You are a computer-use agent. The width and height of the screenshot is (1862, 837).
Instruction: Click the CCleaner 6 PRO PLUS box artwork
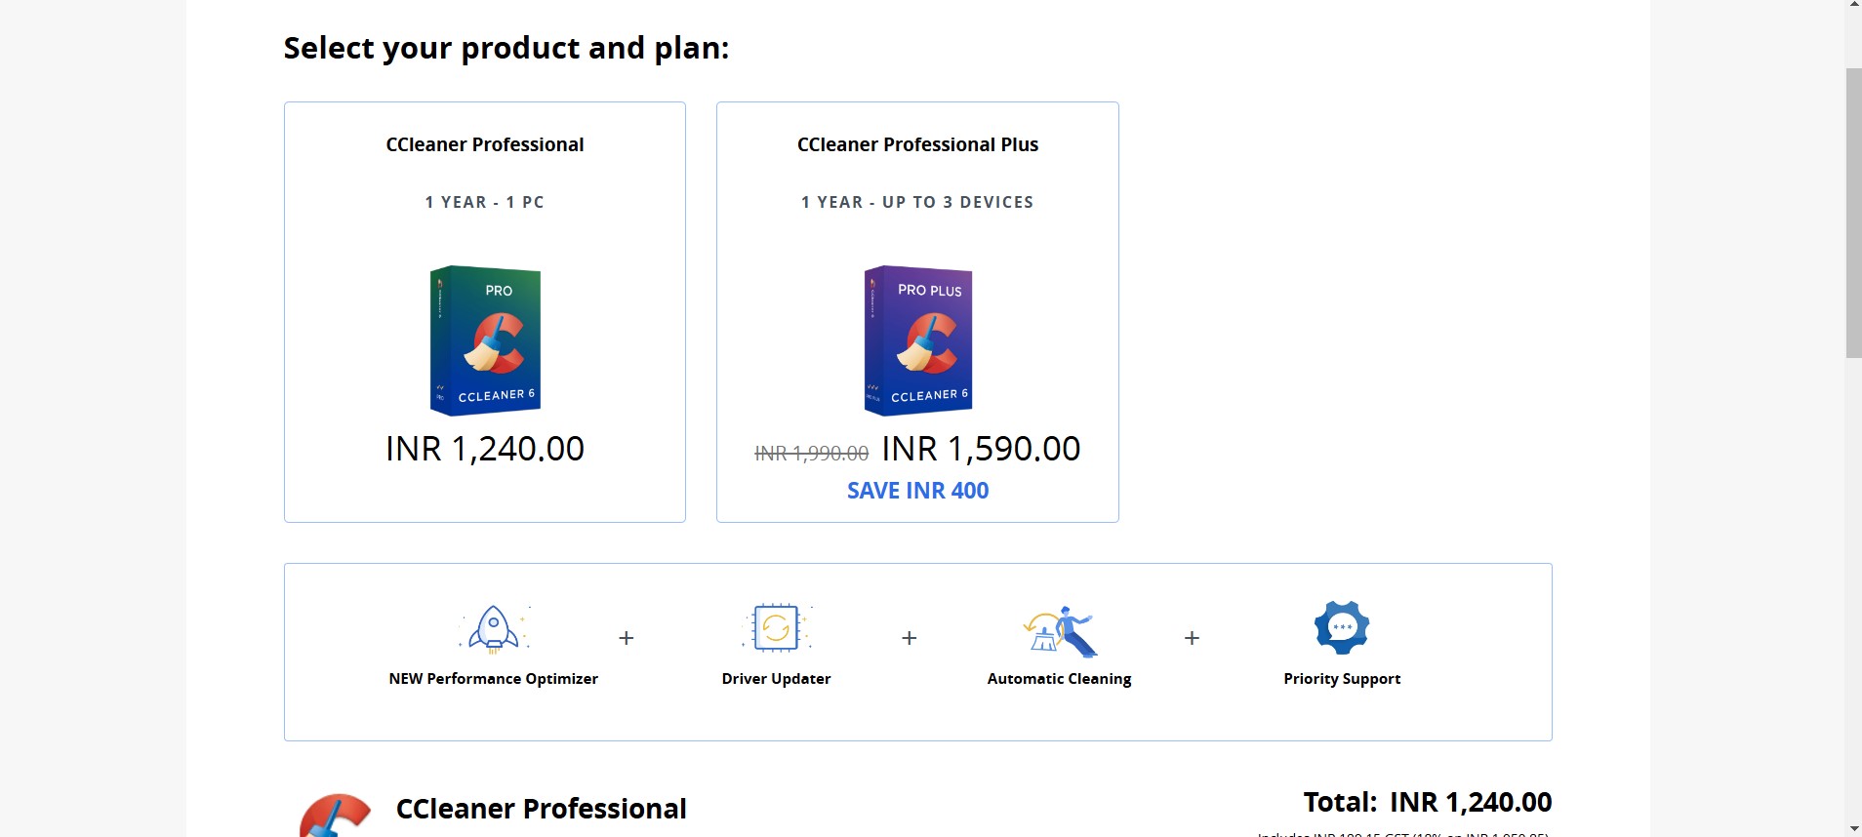916,339
